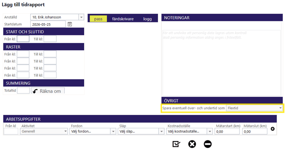Click the delete minus circle icon
Viewport: 289px width, 155px height.
coord(208,144)
